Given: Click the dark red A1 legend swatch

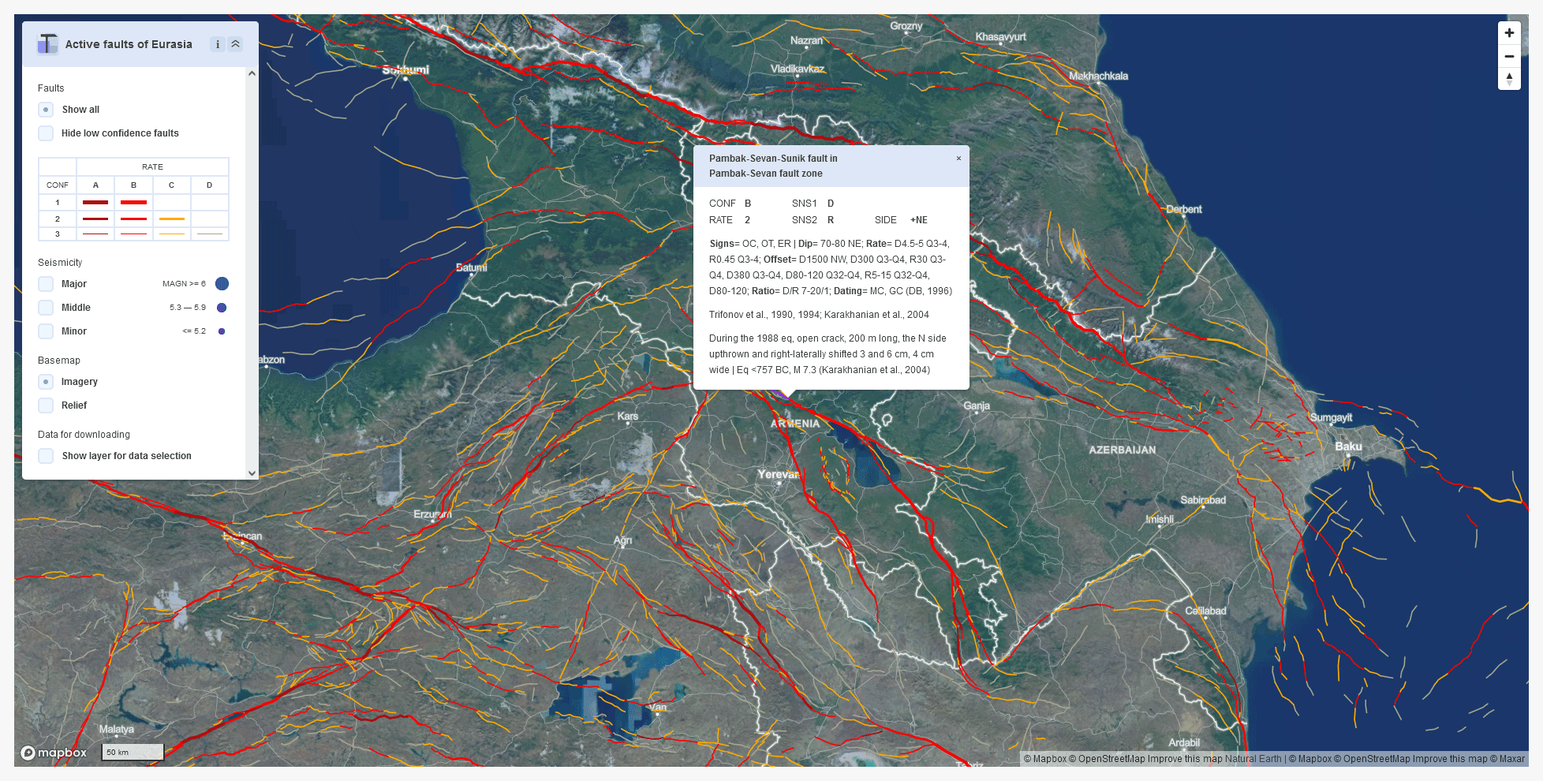Looking at the screenshot, I should [x=95, y=203].
